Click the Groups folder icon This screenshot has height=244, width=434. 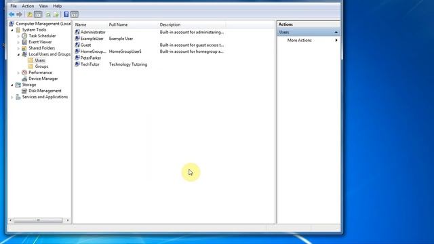tap(31, 66)
